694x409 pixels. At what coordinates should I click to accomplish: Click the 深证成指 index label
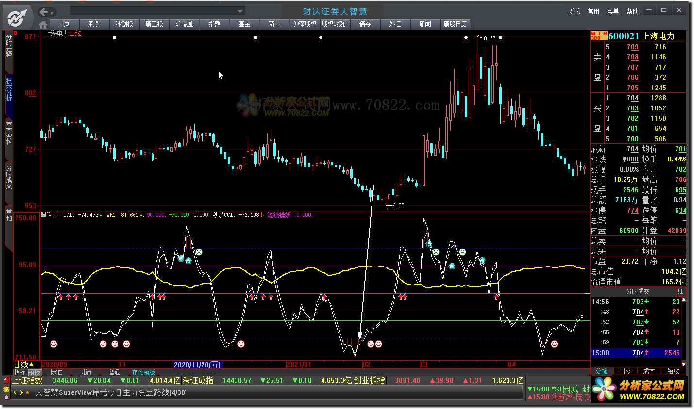tap(198, 380)
